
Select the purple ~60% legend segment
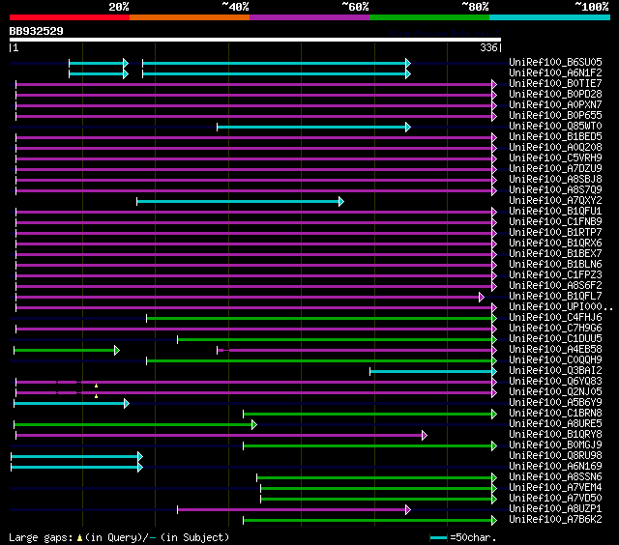click(309, 17)
